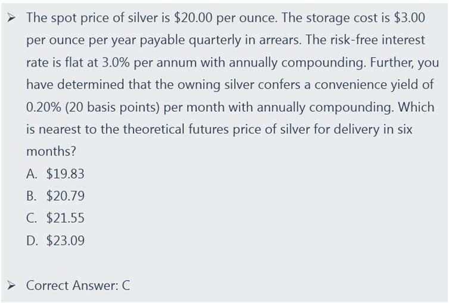
Task: Click the 3.0% interest rate figure
Action: pos(116,63)
